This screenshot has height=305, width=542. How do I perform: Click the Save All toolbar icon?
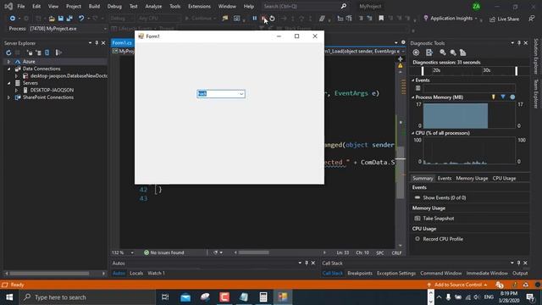pos(69,19)
